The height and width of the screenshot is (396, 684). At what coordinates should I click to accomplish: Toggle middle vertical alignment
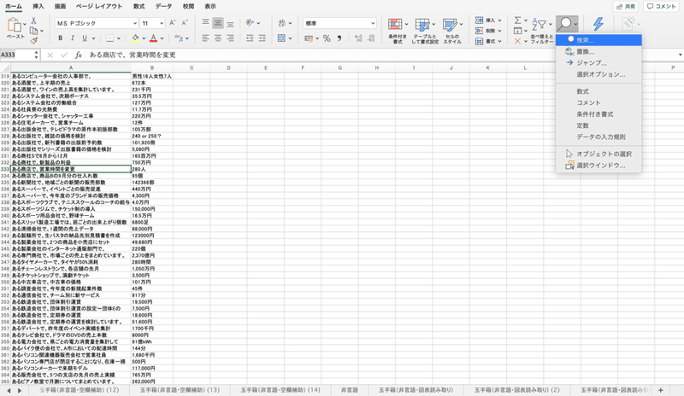[218, 23]
